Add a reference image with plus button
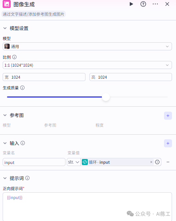Screen dimensions: 176x221 tap(168, 116)
